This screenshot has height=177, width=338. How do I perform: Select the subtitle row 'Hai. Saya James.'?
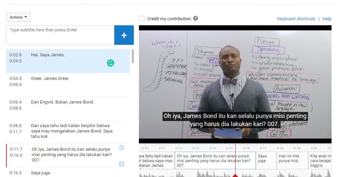coord(68,61)
